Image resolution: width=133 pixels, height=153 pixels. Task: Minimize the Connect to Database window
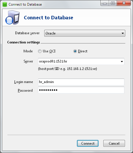(105, 3)
